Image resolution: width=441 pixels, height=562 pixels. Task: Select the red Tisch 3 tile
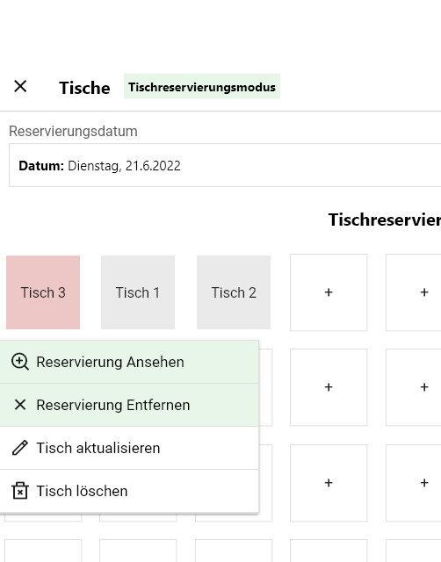coord(43,292)
